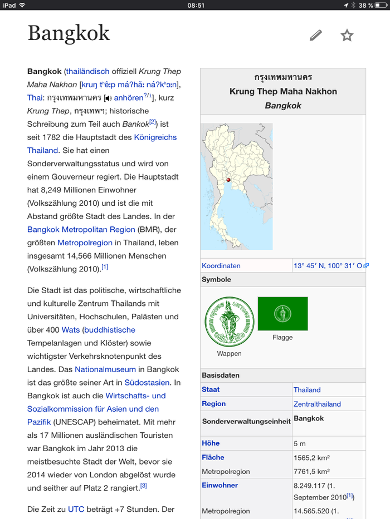Tap the battery indicator in status bar

[x=381, y=5]
